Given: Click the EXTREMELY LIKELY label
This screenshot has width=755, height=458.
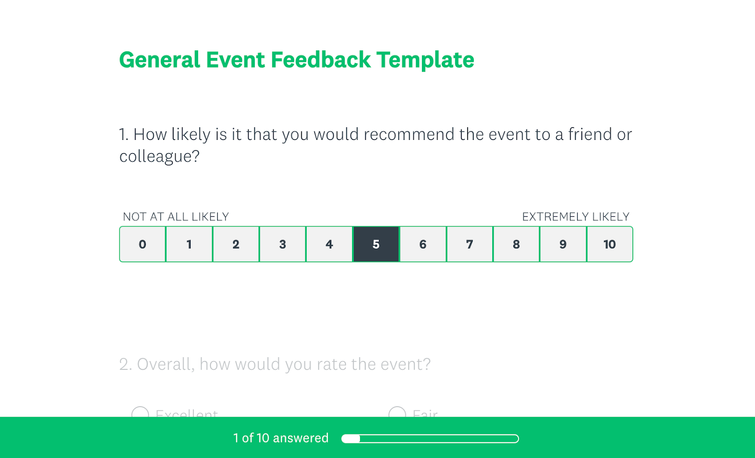Looking at the screenshot, I should click(575, 217).
